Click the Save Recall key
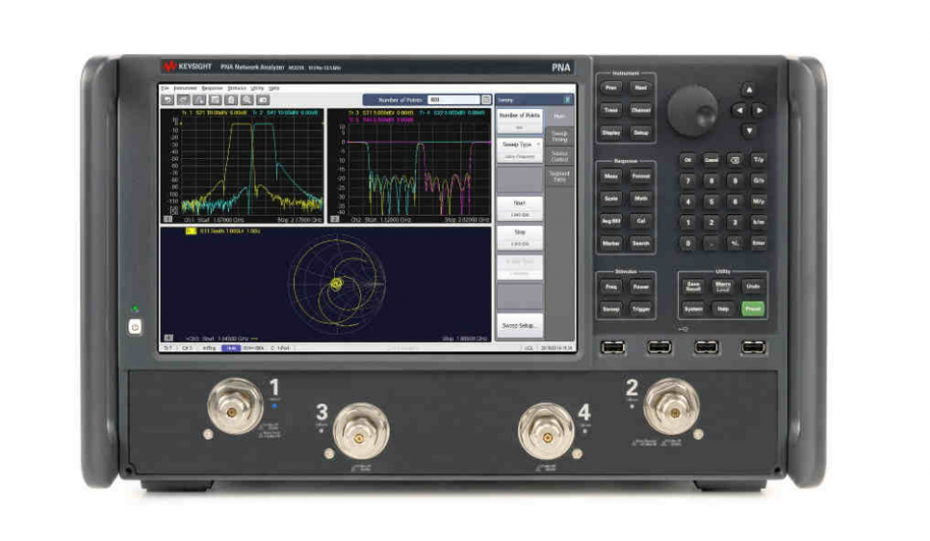 pyautogui.click(x=694, y=287)
